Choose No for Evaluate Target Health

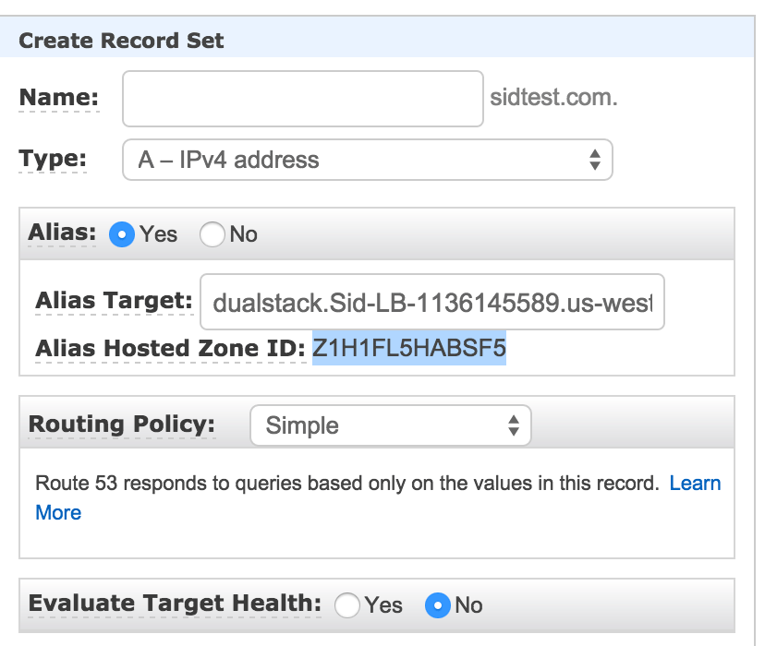(437, 605)
